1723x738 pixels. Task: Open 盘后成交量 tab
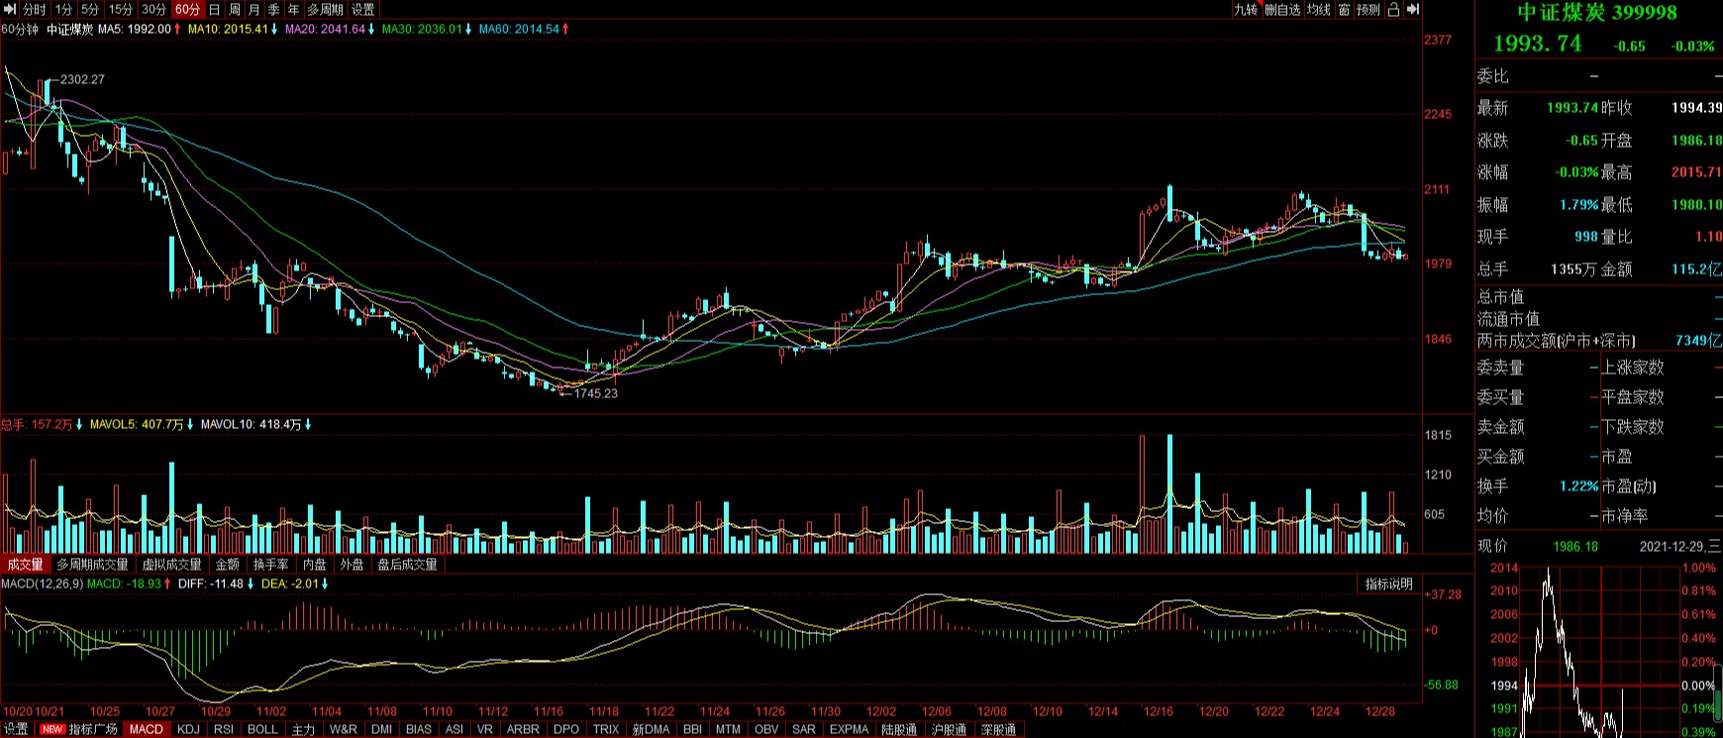click(407, 565)
